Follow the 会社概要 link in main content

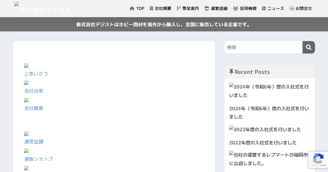(34, 108)
